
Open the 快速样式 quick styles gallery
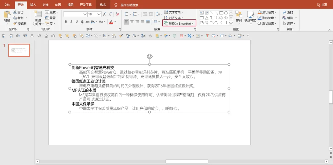point(251,17)
